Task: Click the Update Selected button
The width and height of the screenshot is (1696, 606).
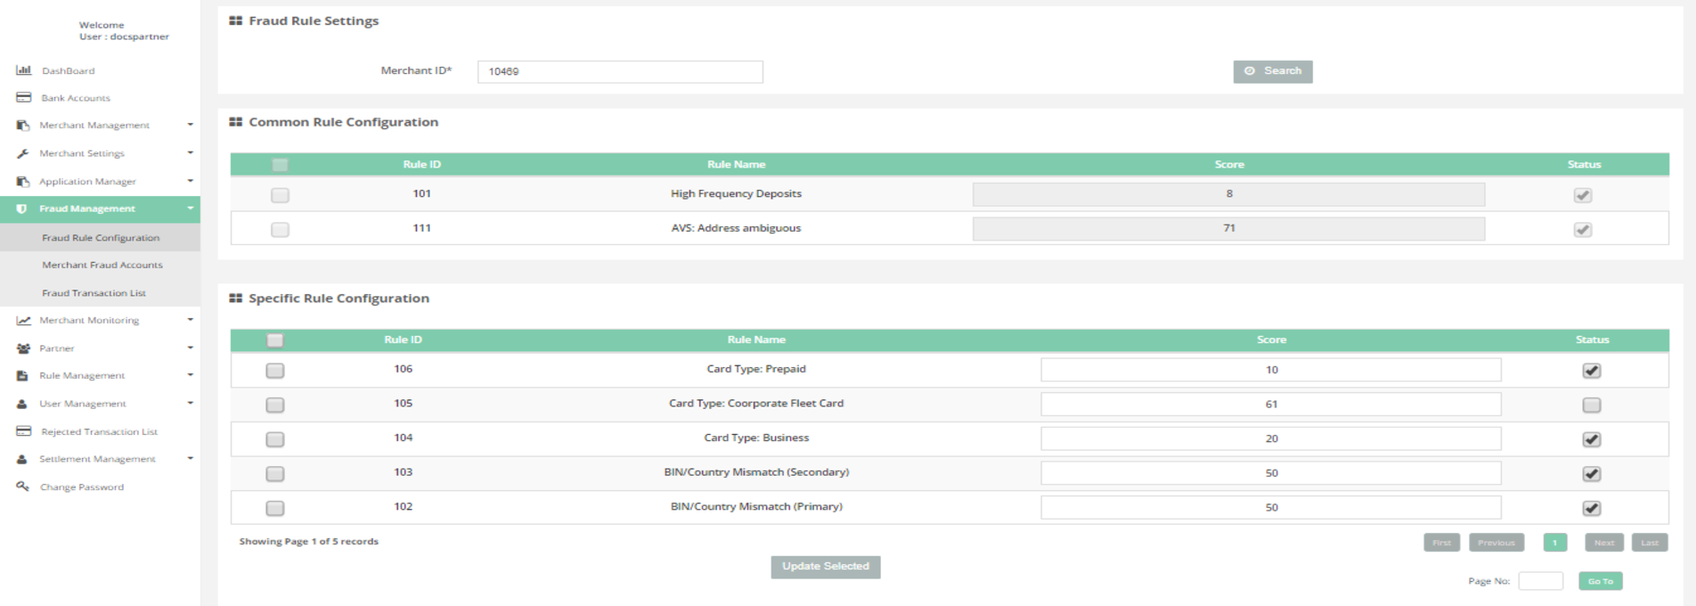Action: (x=825, y=567)
